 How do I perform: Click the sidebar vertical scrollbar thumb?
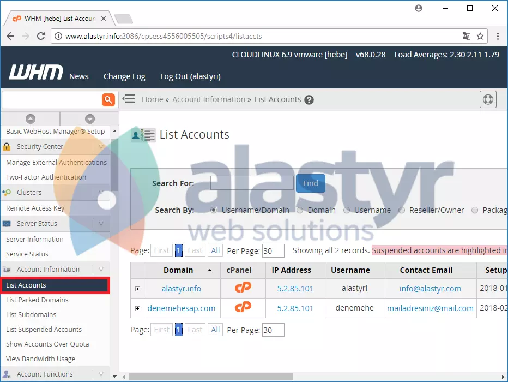[x=114, y=165]
